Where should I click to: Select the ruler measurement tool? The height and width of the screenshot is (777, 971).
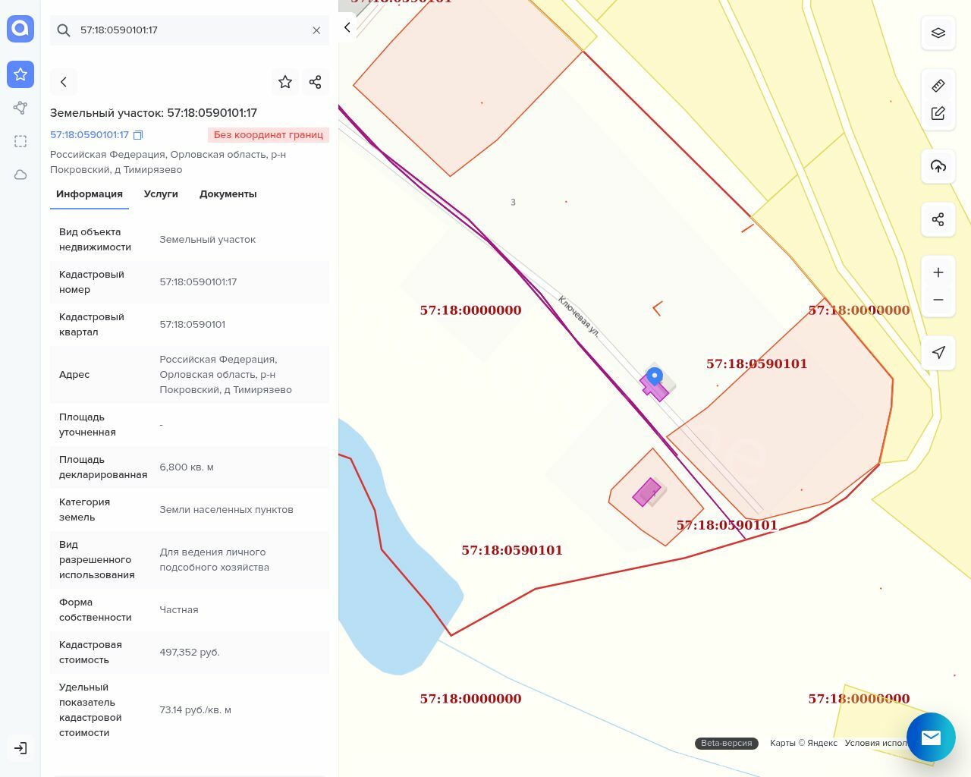(x=938, y=86)
